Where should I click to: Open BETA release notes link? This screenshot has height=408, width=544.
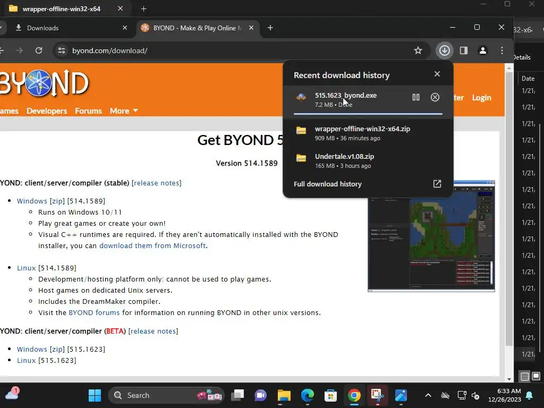[x=153, y=331]
